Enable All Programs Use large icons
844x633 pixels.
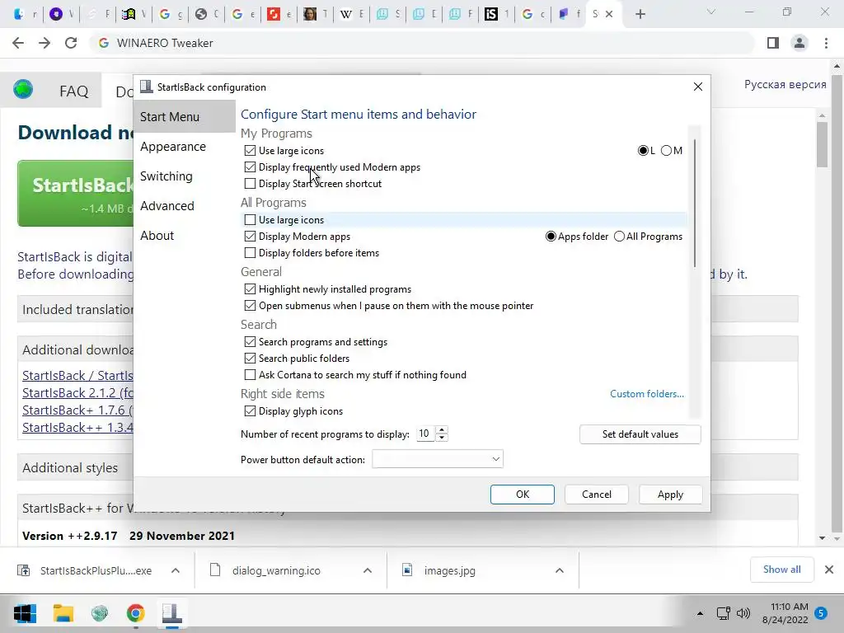point(250,219)
